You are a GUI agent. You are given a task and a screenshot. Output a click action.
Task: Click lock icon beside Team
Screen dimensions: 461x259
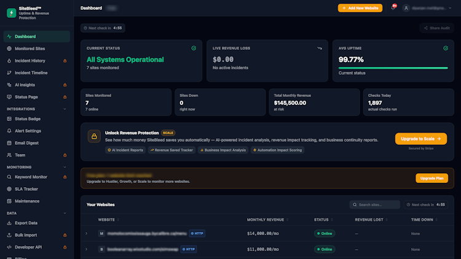click(x=65, y=155)
